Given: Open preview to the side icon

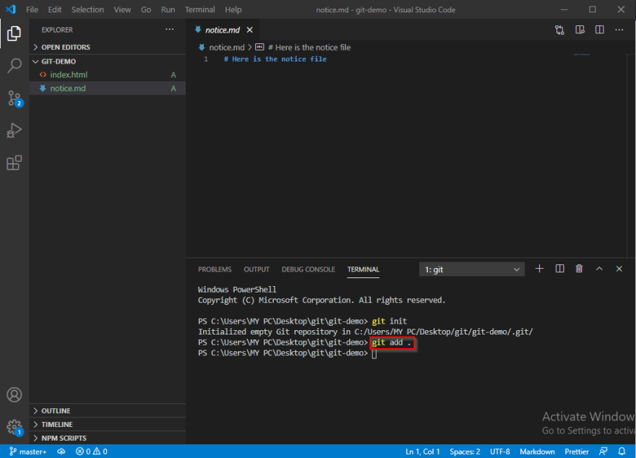Looking at the screenshot, I should [x=580, y=30].
